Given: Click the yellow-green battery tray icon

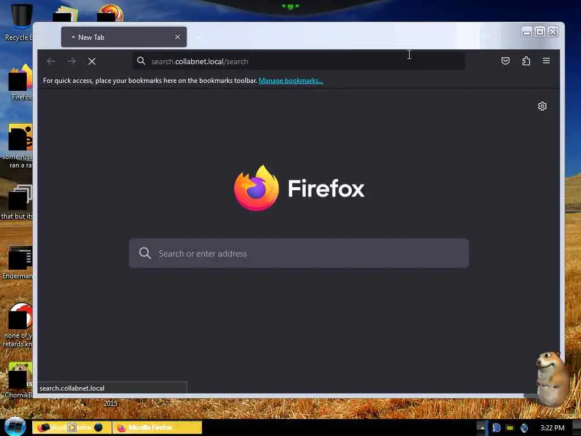Looking at the screenshot, I should point(510,428).
